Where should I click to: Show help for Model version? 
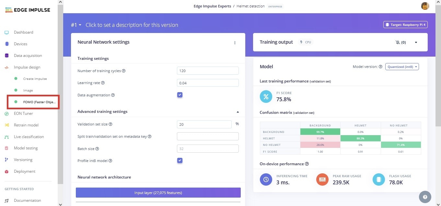coord(380,67)
